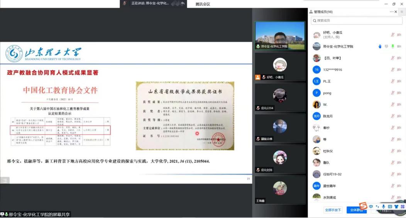Screen dimensions: 406x218
Task: Click the muted mic icon for 鲁队
Action: click(392, 163)
